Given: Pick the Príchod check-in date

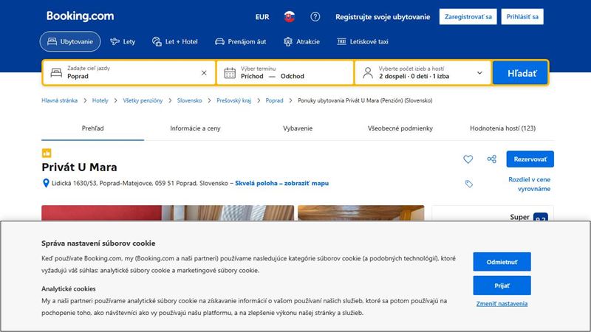Looking at the screenshot, I should (x=252, y=76).
